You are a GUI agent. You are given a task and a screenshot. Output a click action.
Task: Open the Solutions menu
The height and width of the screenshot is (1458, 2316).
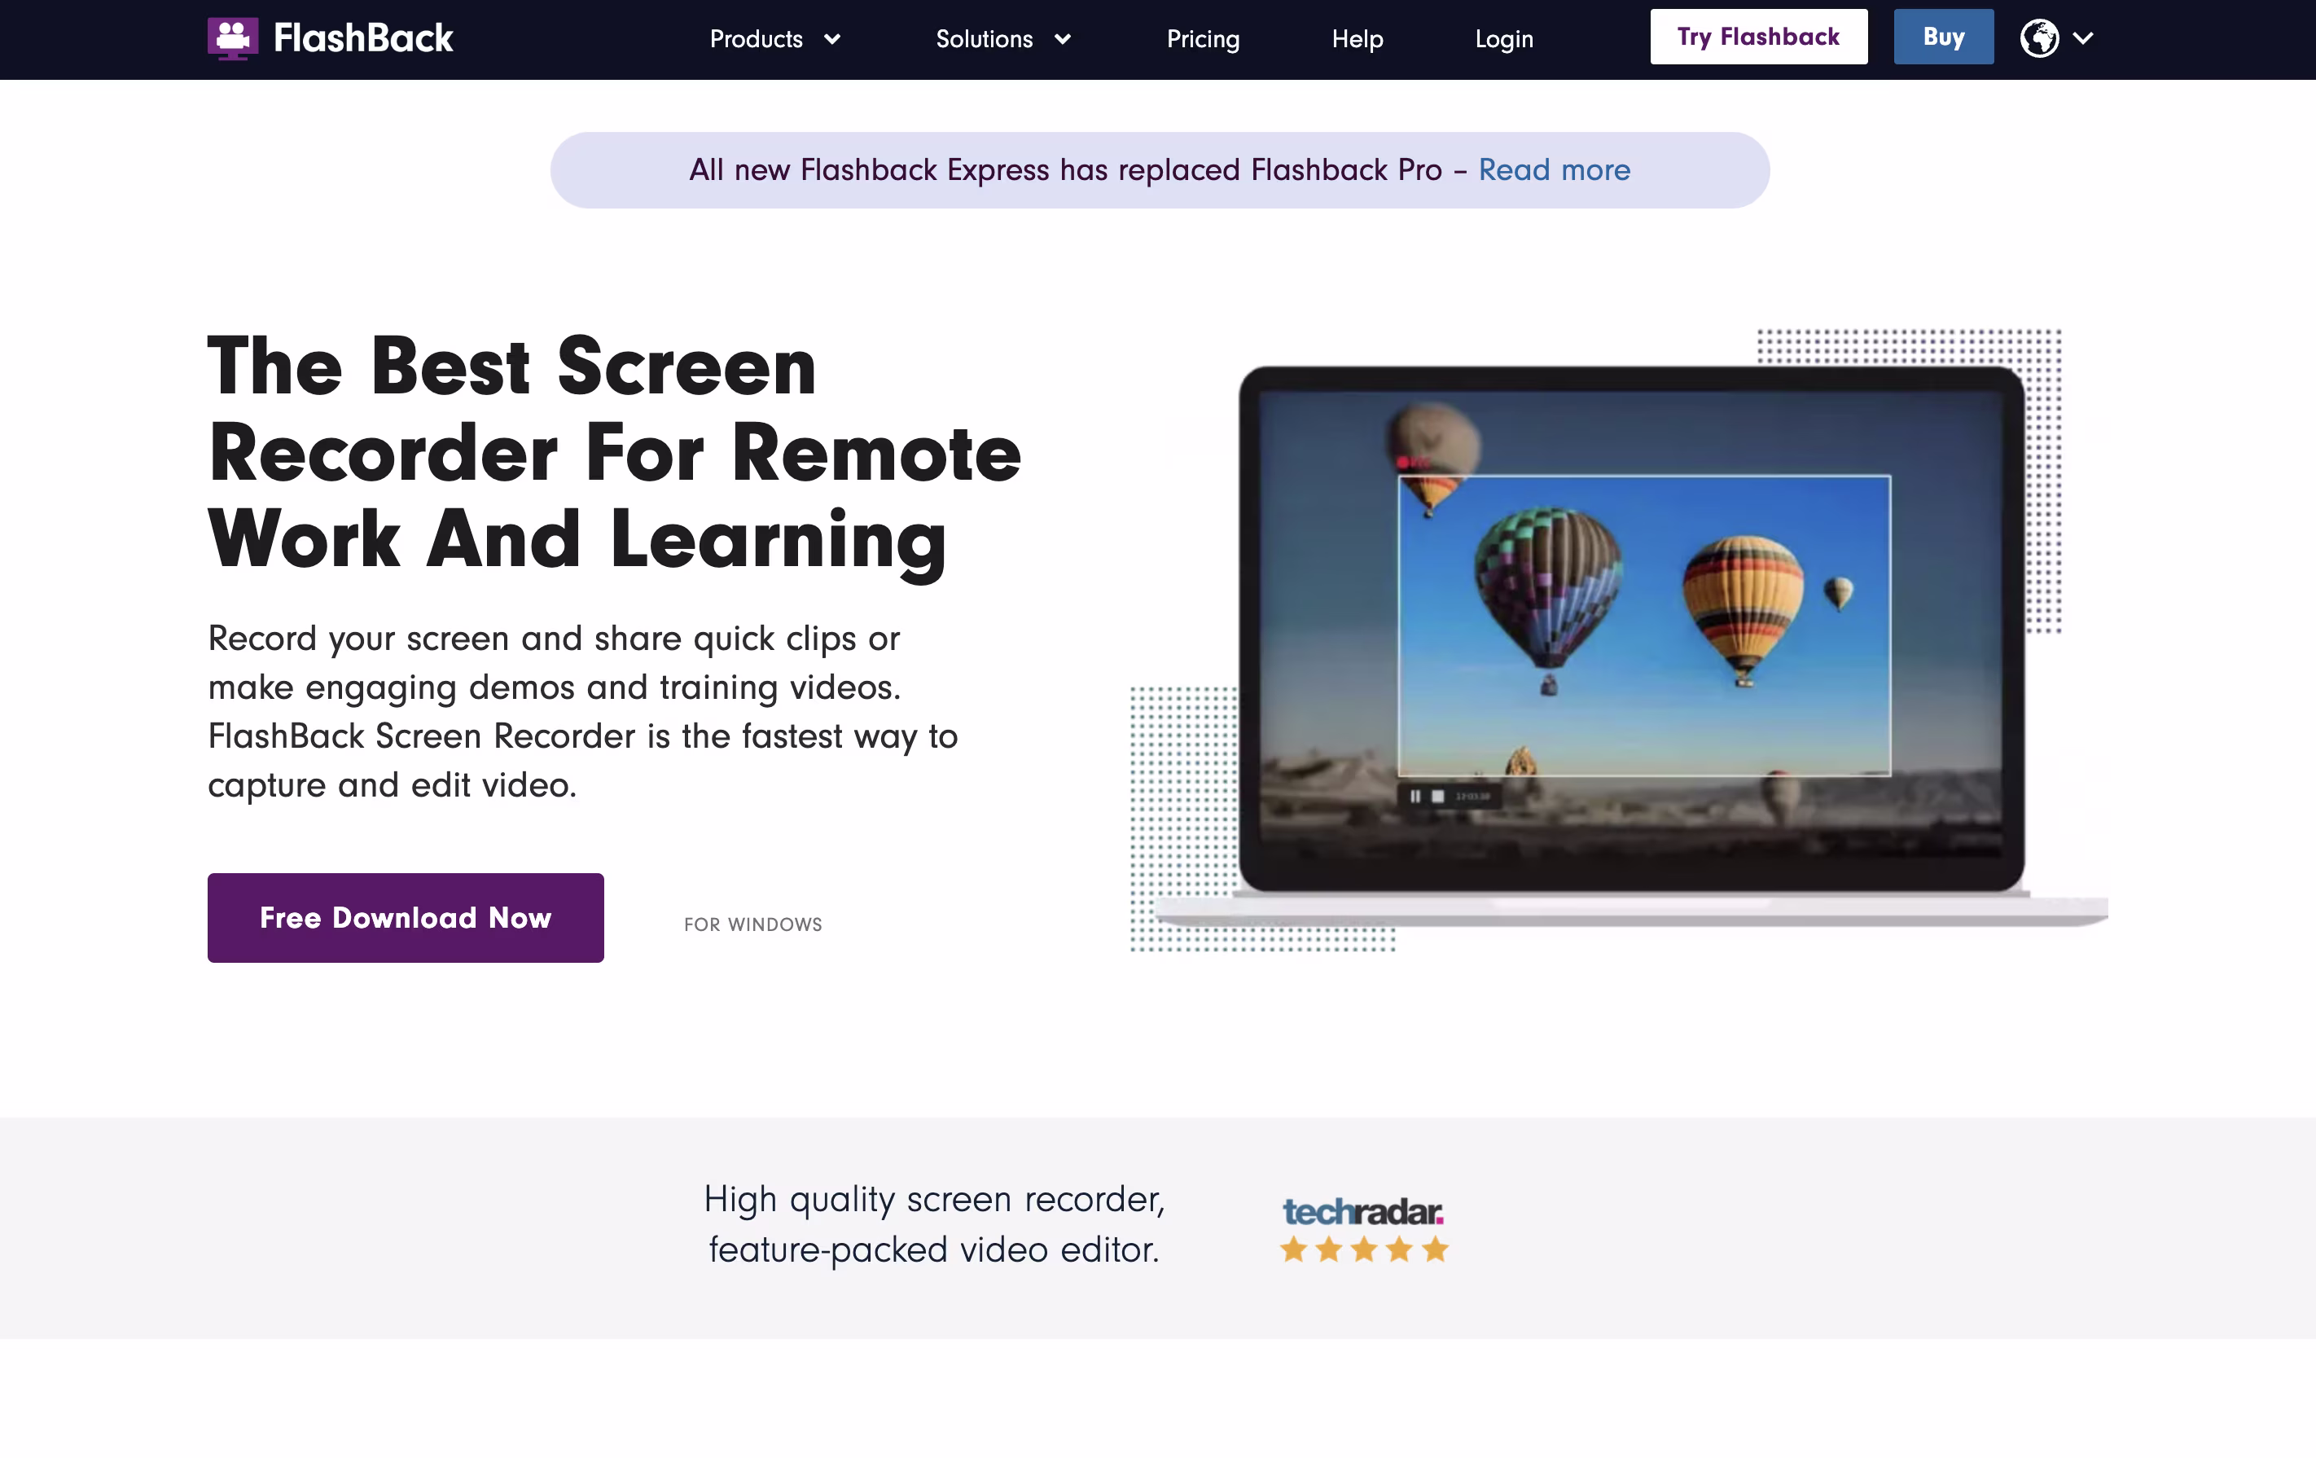pos(984,39)
